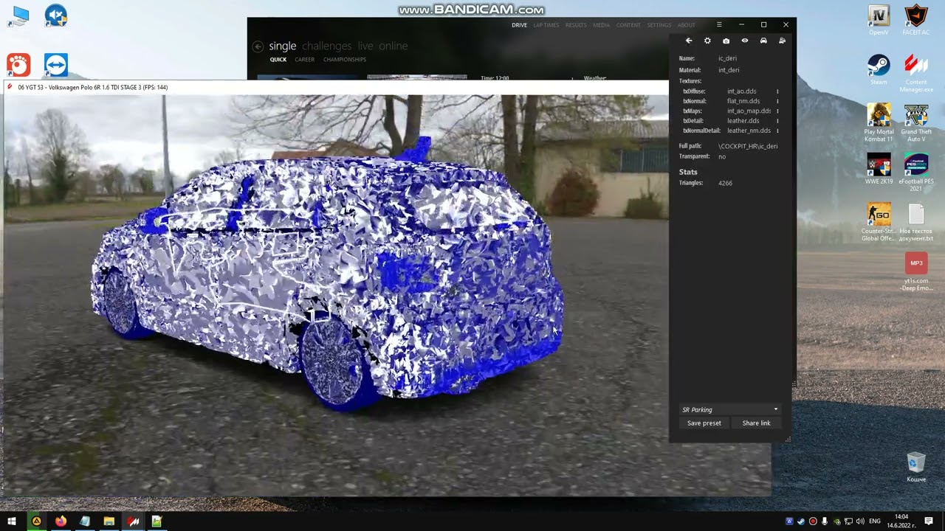Open FACEIT AC desktop icon

pyautogui.click(x=916, y=20)
